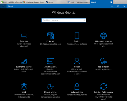Click the Eszközök heading text

click(51, 41)
